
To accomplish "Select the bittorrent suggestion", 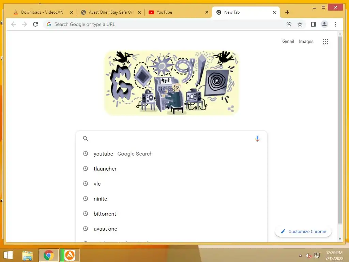I will point(171,214).
